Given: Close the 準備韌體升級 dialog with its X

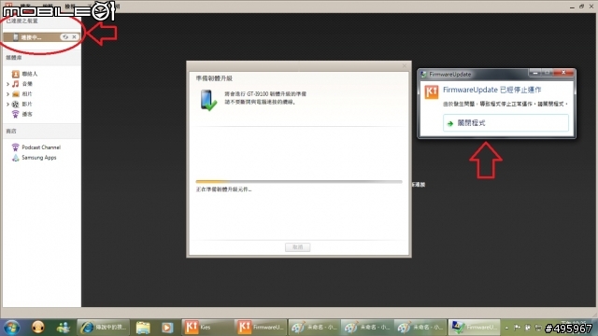Looking at the screenshot, I should (405, 66).
